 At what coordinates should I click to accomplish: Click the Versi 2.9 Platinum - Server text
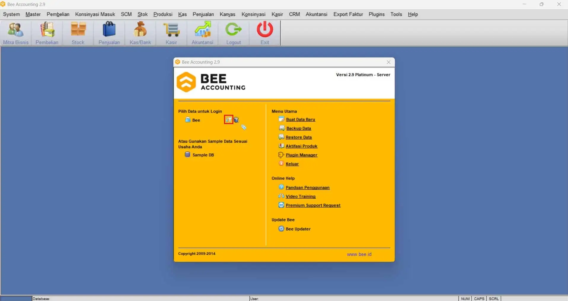point(363,75)
